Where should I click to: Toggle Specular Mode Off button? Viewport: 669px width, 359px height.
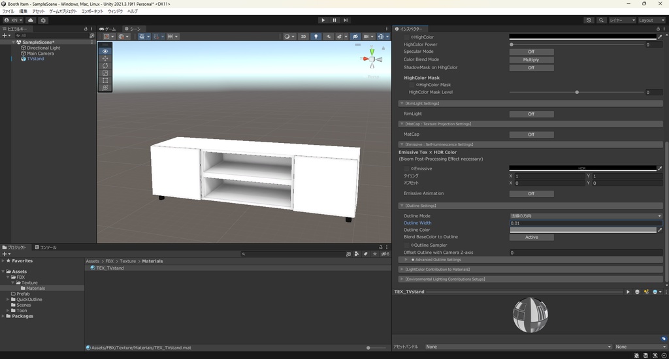pos(531,52)
